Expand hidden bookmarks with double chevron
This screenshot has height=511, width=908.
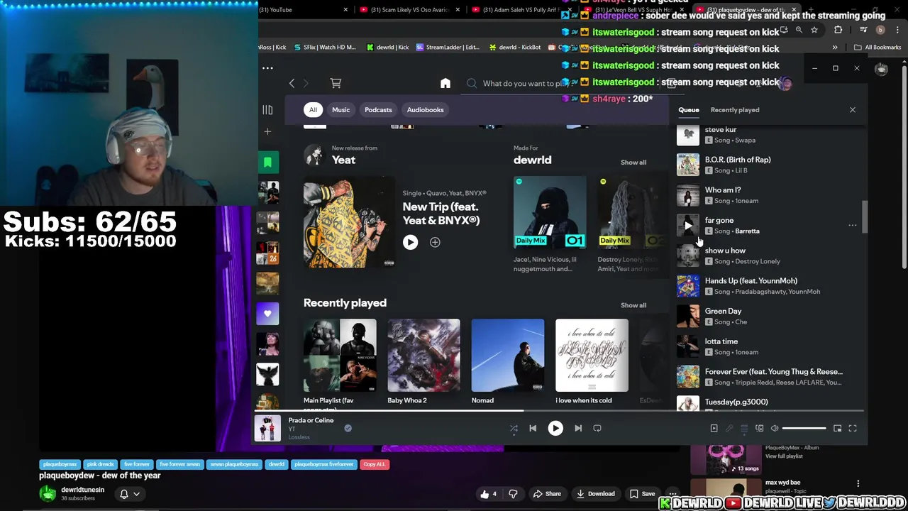point(835,48)
